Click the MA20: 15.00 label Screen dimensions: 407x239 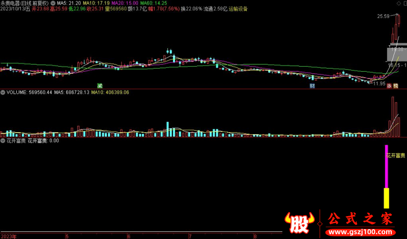pyautogui.click(x=125, y=4)
